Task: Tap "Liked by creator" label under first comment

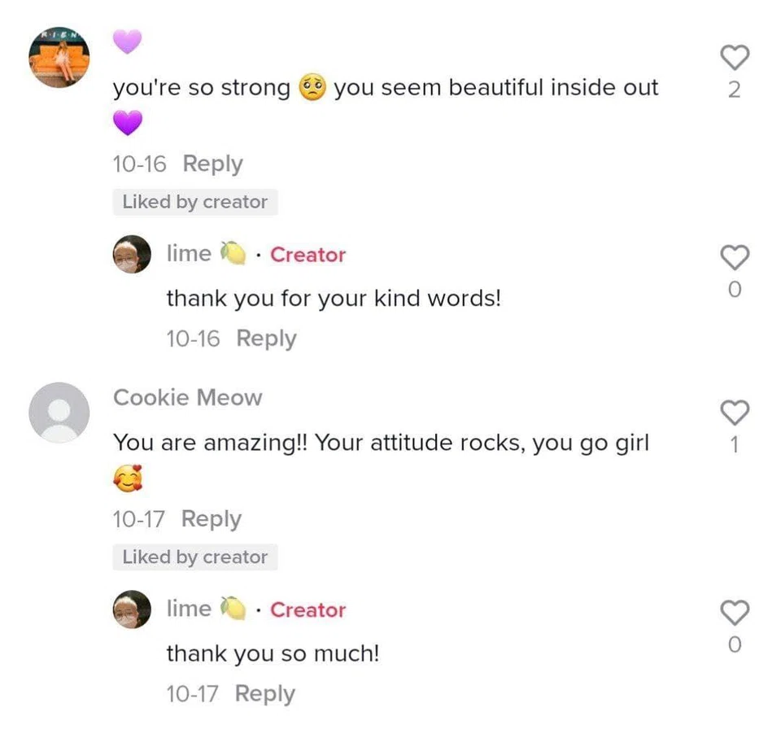Action: coord(195,202)
